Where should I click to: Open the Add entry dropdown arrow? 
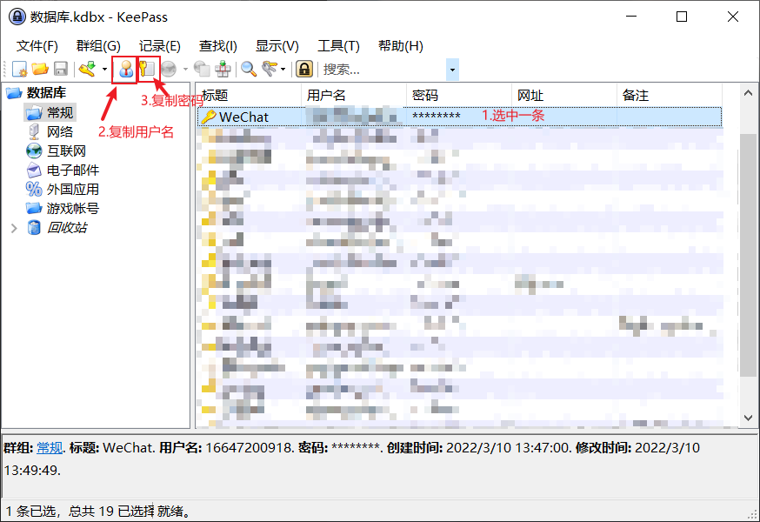(x=104, y=70)
